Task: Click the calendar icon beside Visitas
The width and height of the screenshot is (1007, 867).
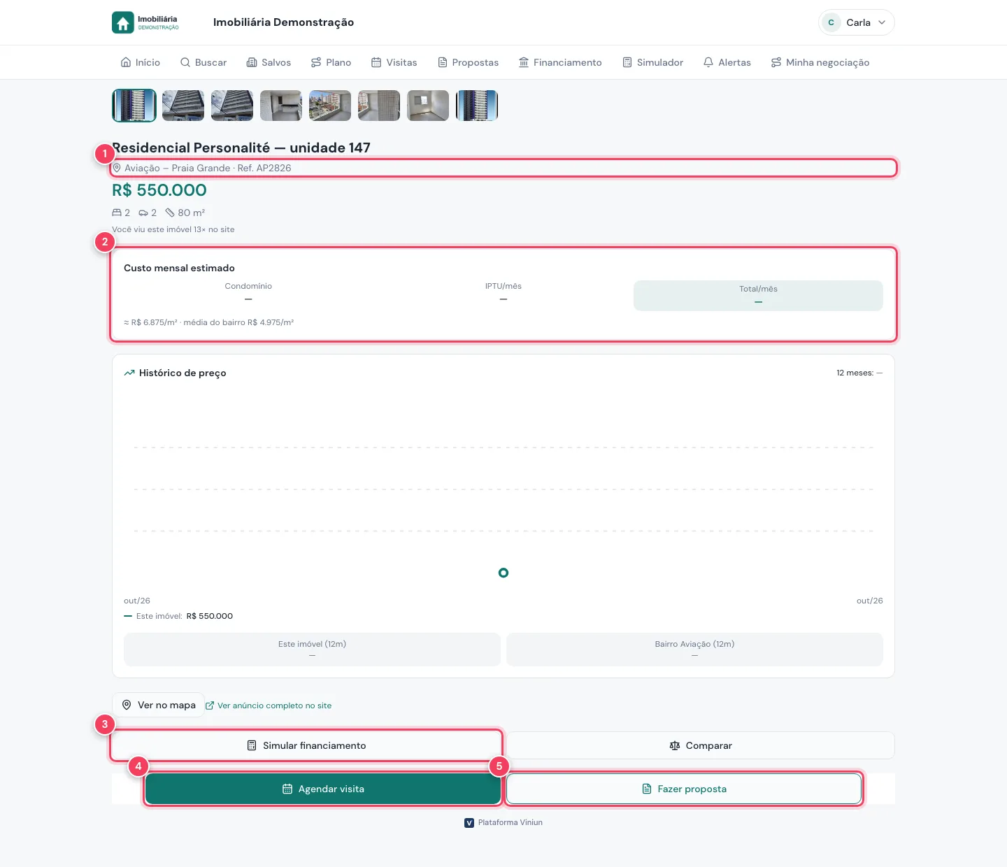Action: (376, 62)
